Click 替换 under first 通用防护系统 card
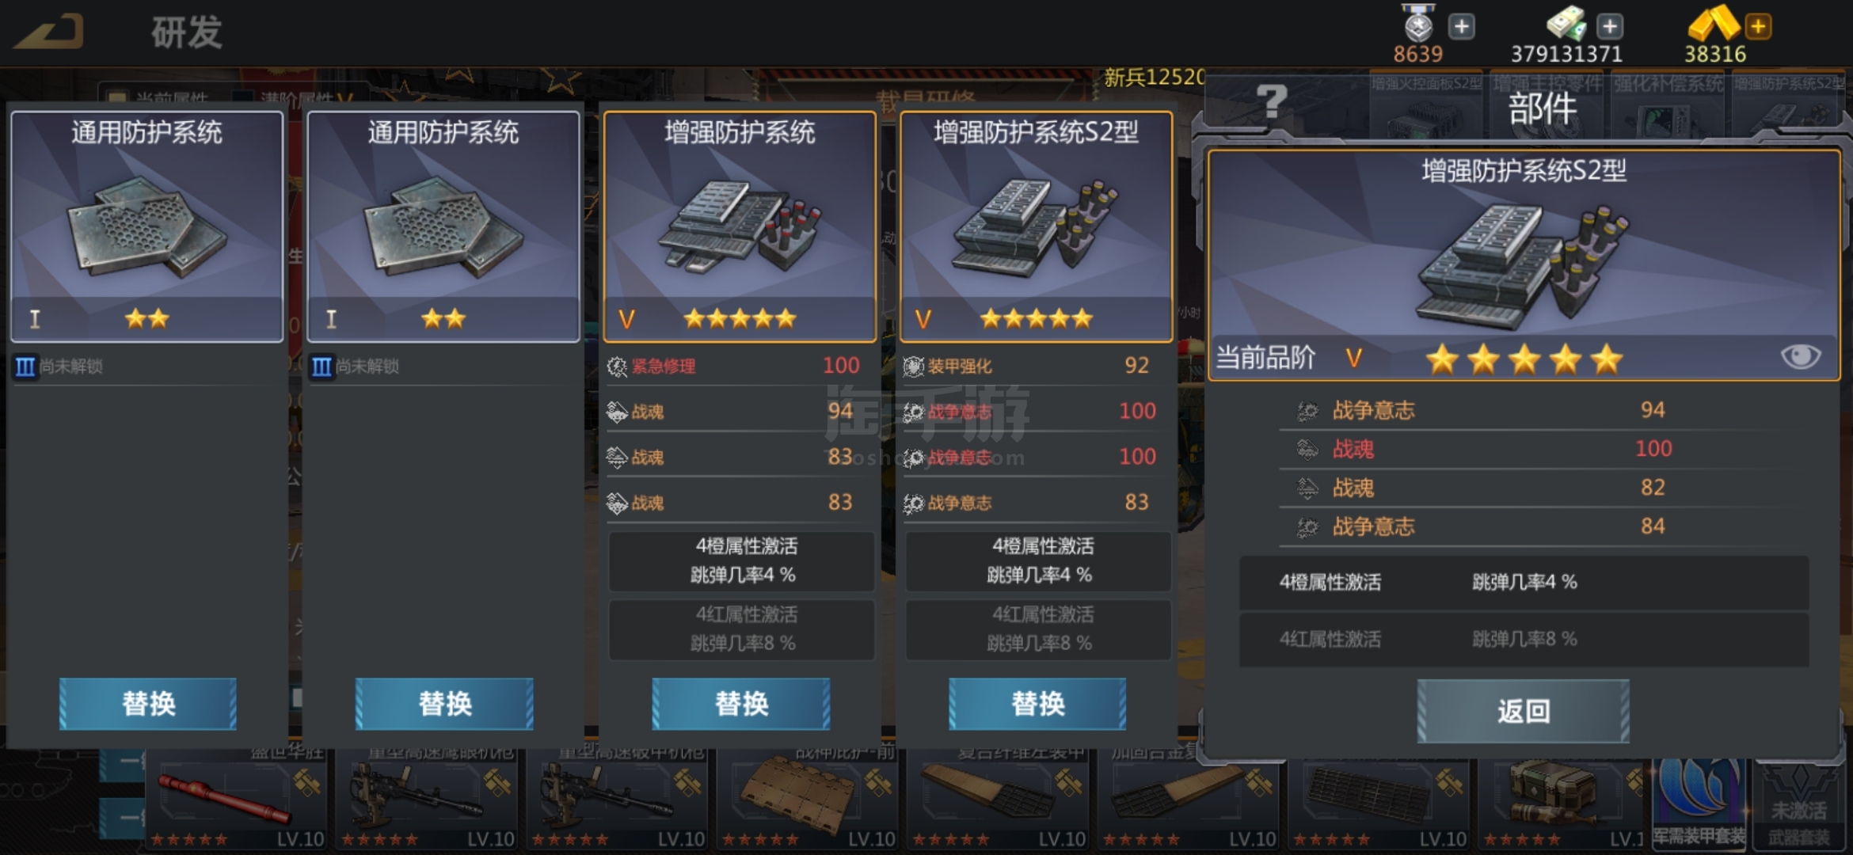This screenshot has height=855, width=1853. (x=148, y=704)
